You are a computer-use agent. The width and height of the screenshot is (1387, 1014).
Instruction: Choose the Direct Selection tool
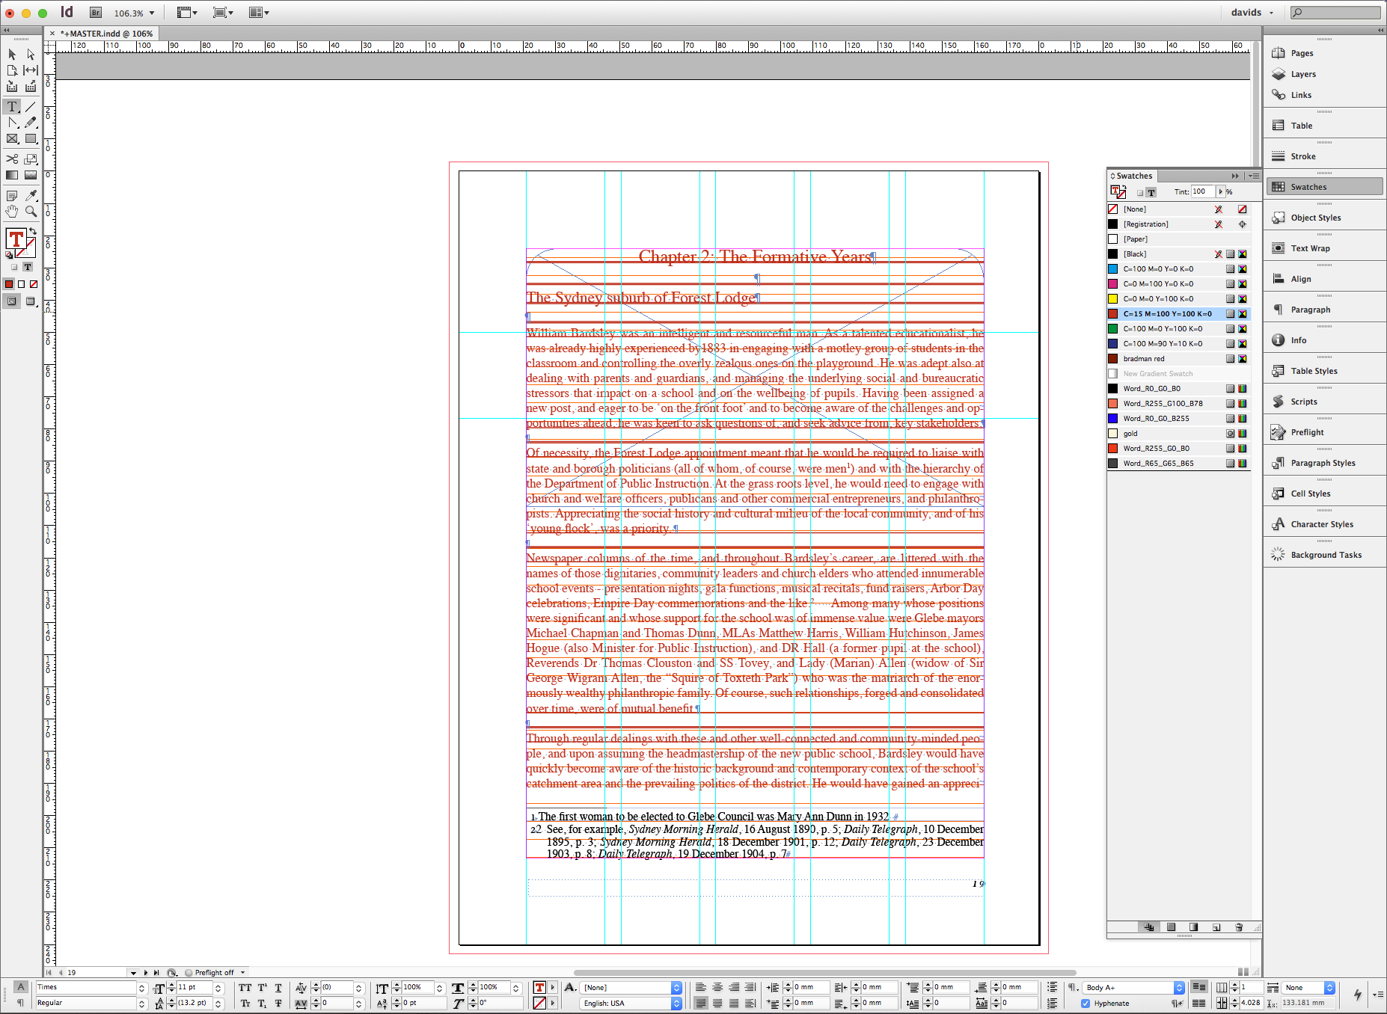coord(31,55)
